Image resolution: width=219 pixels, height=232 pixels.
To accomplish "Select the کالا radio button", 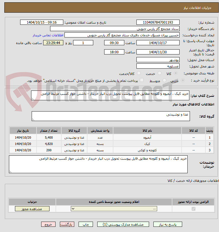I will point(176,73).
